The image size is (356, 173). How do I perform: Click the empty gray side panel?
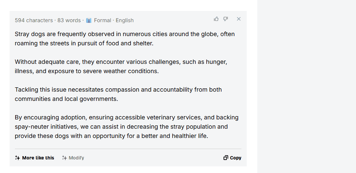pyautogui.click(x=307, y=86)
